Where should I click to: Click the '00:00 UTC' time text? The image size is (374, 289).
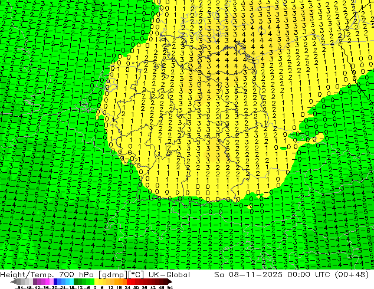coord(309,275)
